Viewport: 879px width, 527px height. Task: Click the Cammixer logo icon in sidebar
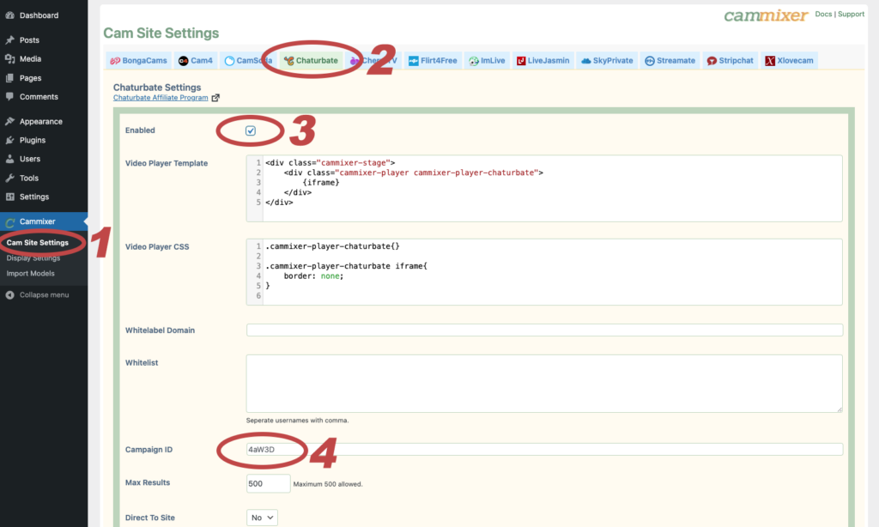click(x=9, y=222)
